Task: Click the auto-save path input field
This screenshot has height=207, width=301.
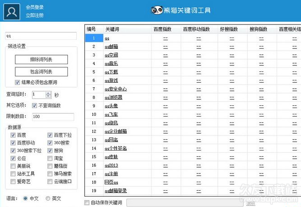Action: [x=185, y=203]
